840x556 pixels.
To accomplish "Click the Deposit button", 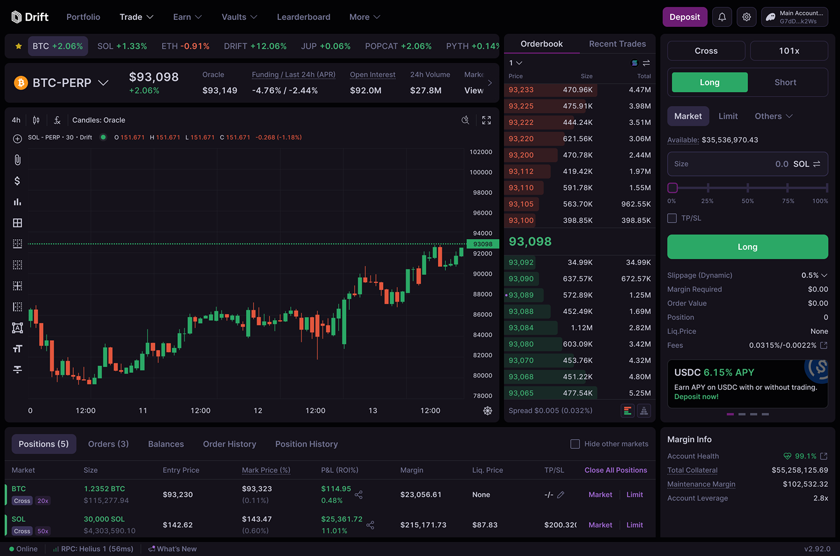I will 684,17.
